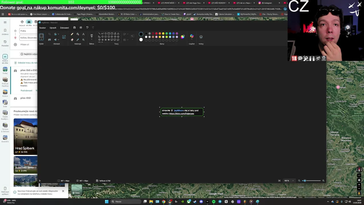Open Google Maps hamburger menu
This screenshot has width=364, height=205.
[x=5, y=22]
